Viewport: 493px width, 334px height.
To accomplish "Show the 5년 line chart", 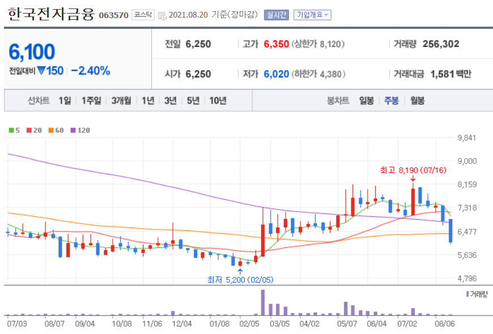I will 193,101.
